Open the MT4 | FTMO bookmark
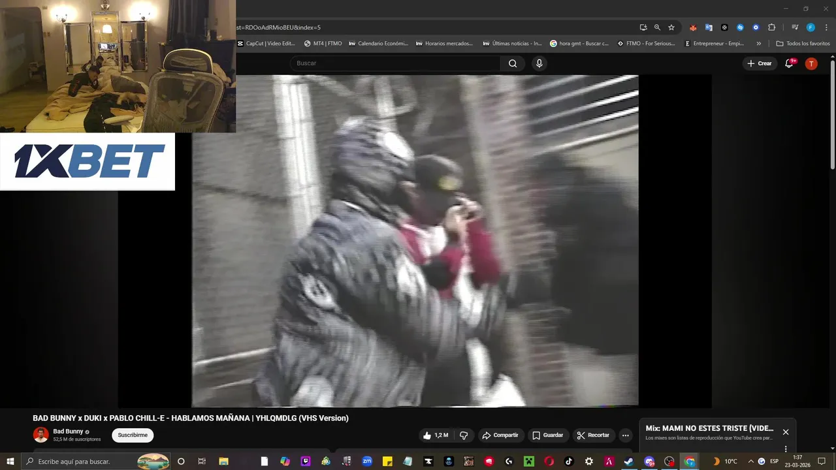836x470 pixels. [323, 44]
